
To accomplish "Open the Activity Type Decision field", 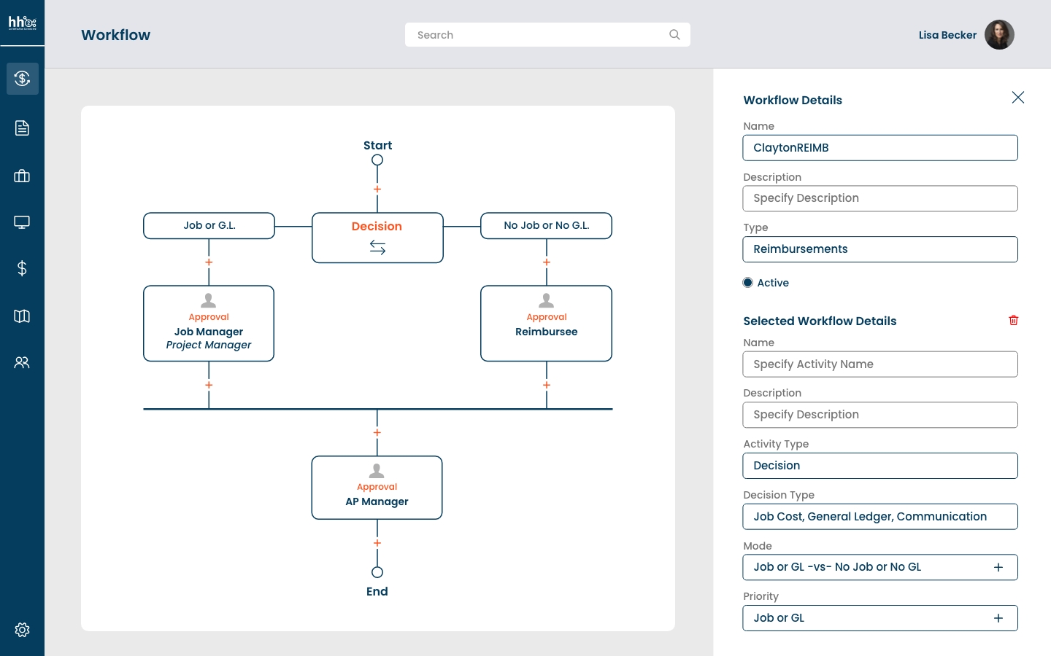I will click(x=880, y=466).
